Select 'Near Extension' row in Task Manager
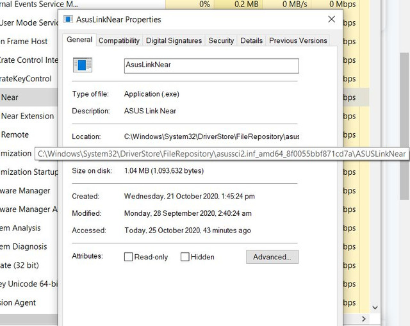The height and width of the screenshot is (326, 410). tap(29, 116)
